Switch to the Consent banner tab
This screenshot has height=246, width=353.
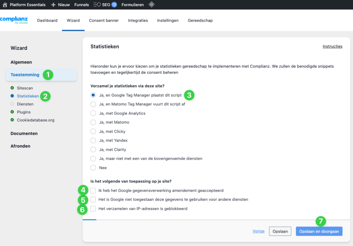click(104, 20)
